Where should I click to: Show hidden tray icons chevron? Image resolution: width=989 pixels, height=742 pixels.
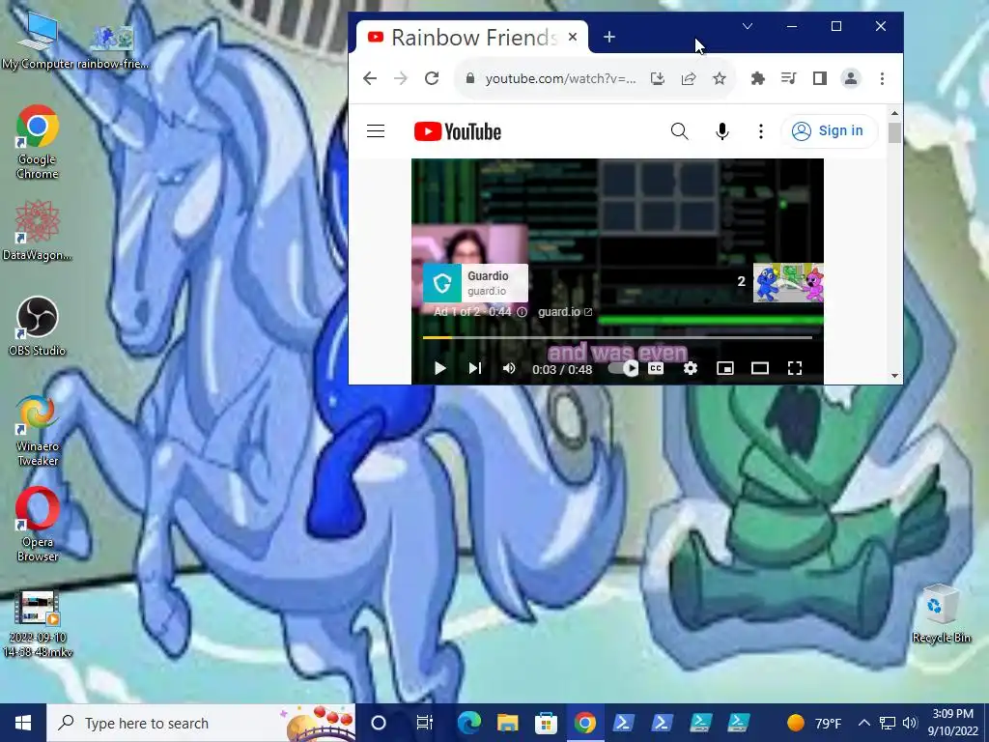click(x=864, y=723)
